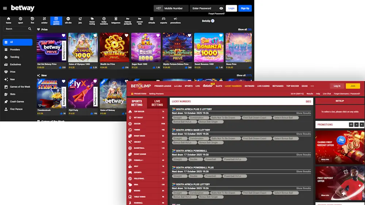Viewport: 365px width, 205px height.
Task: Open Formula 1 in sports list
Action: 147,161
